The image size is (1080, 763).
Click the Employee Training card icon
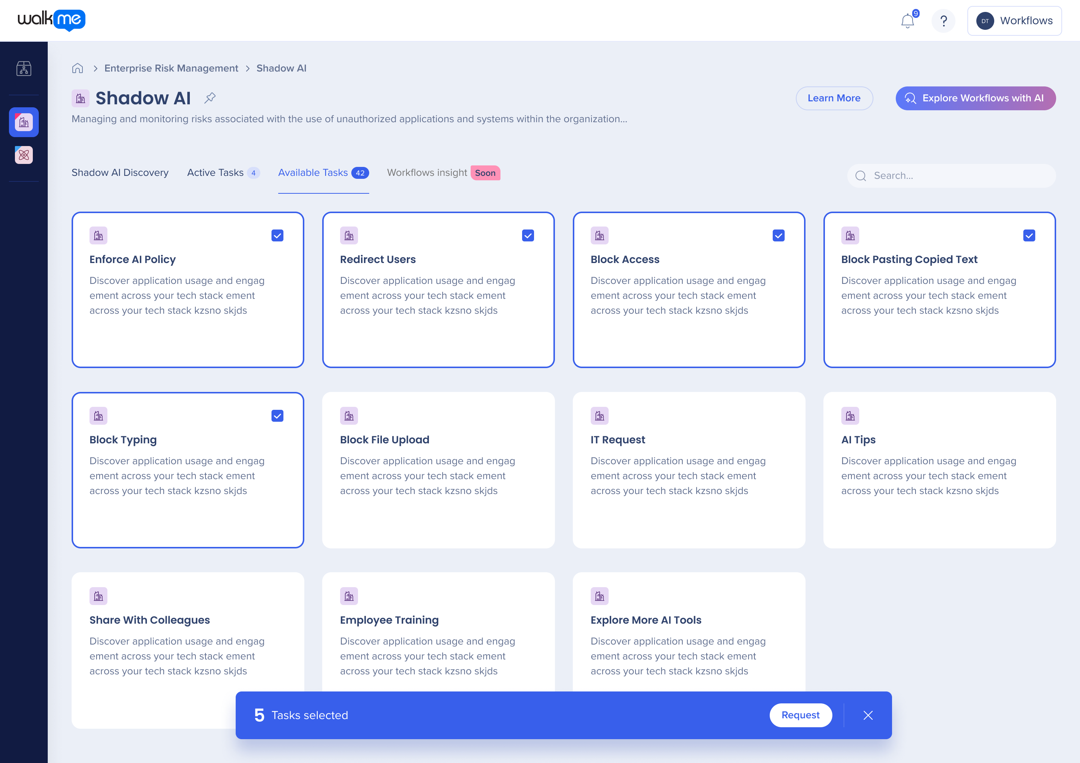pyautogui.click(x=349, y=596)
